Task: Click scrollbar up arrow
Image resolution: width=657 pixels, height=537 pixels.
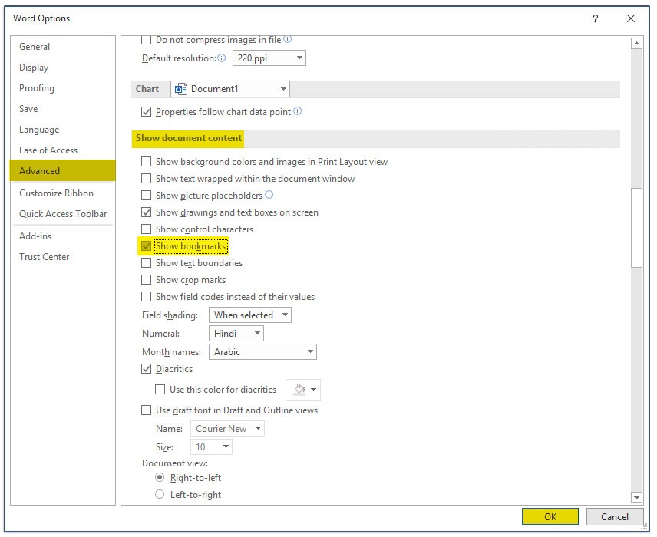Action: 636,44
